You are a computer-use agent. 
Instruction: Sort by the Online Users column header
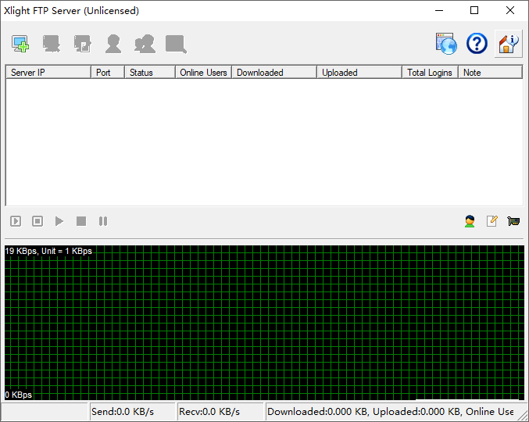coord(203,73)
